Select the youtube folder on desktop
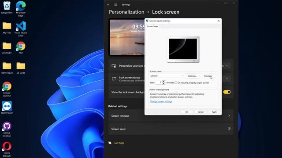Image resolution: width=282 pixels, height=158 pixels. (7, 48)
